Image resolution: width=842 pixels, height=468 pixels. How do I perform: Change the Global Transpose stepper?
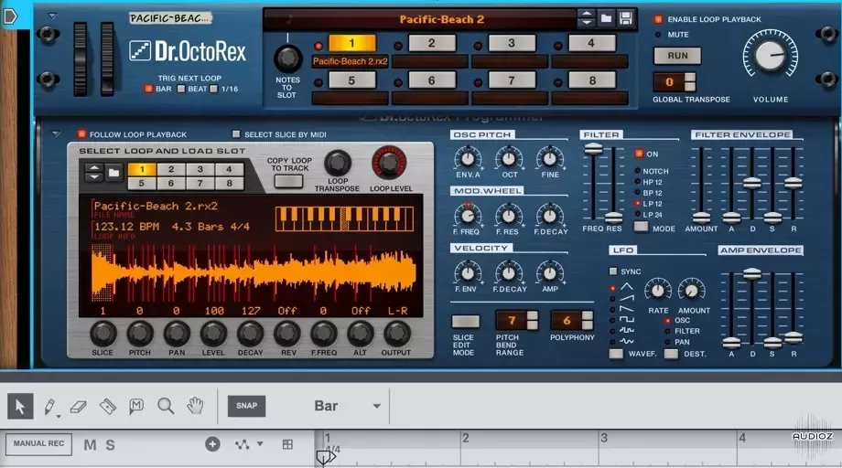(690, 82)
